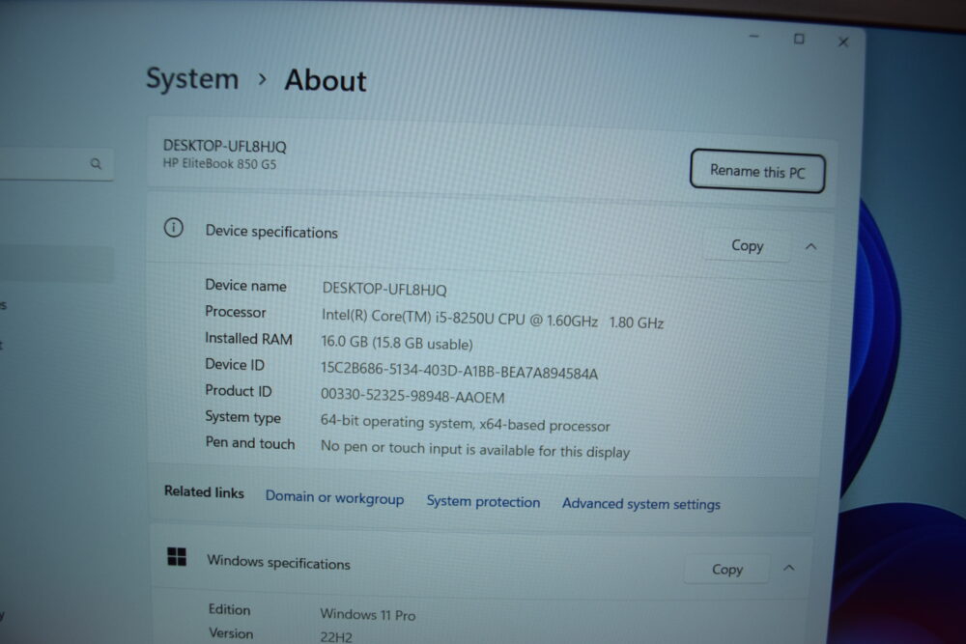
Task: Click the Windows logo icon by Windows specifications
Action: 177,556
